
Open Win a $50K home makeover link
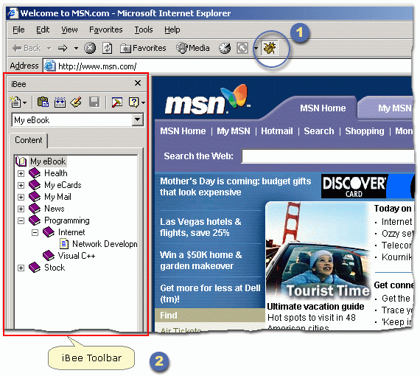(201, 260)
